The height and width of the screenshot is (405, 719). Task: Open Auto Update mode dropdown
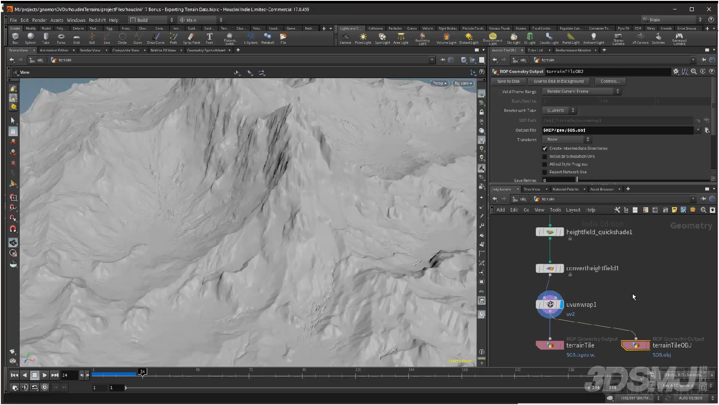pyautogui.click(x=694, y=398)
